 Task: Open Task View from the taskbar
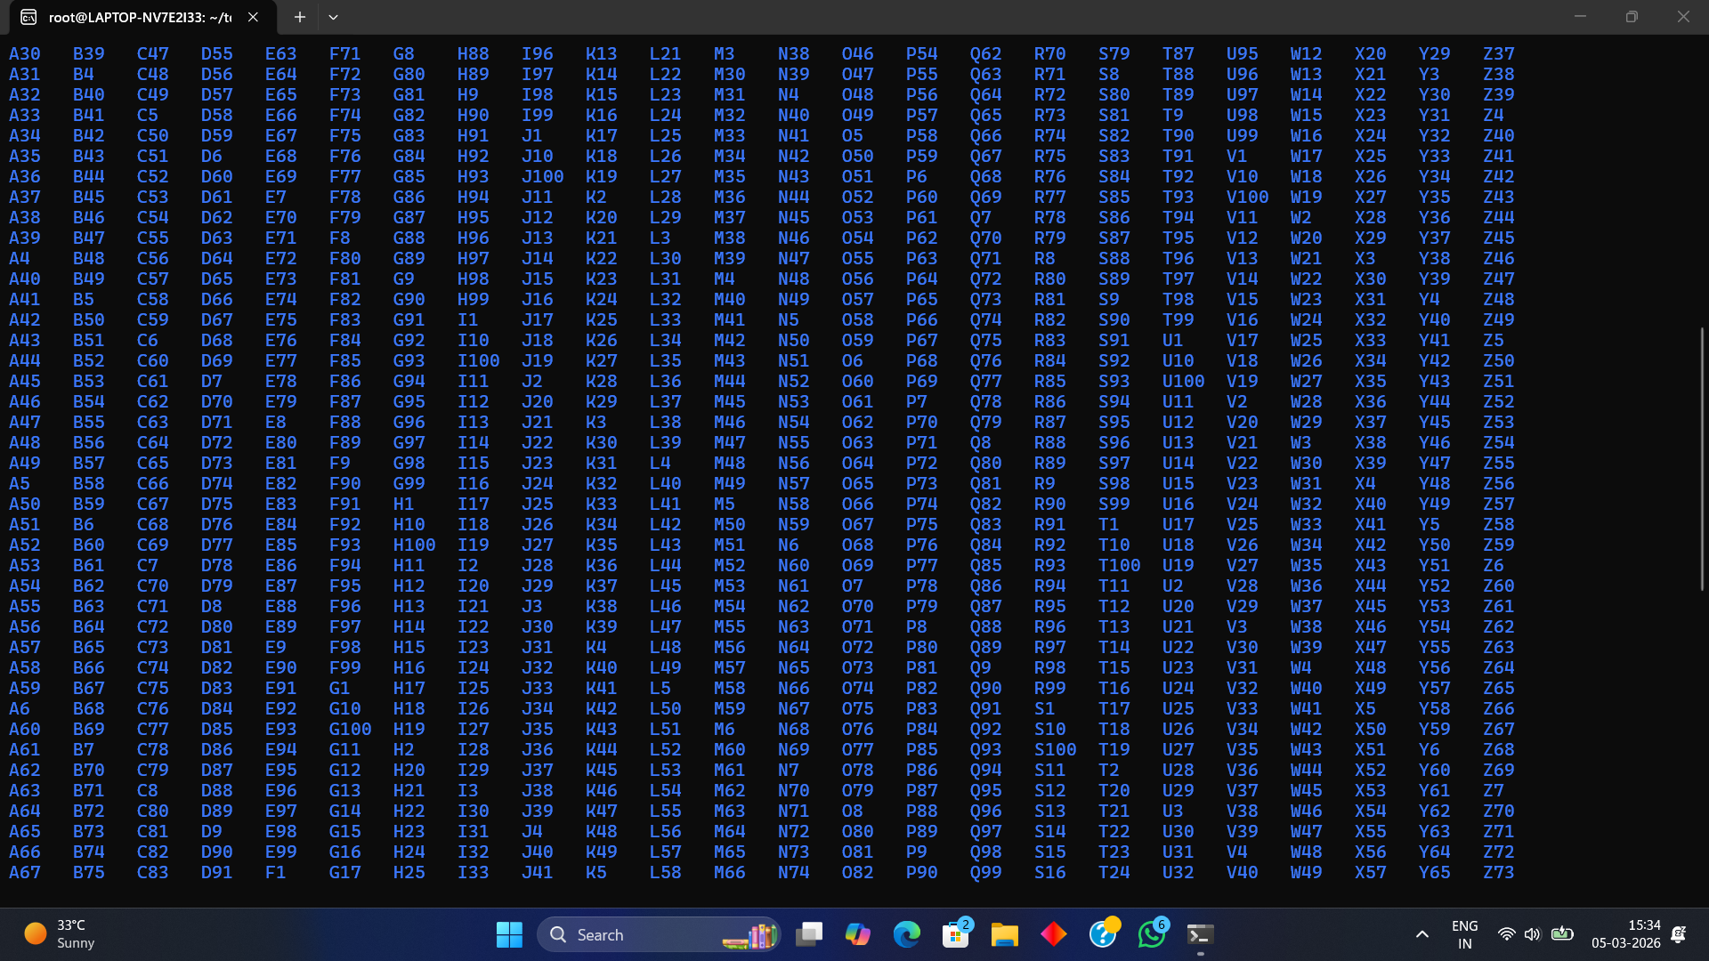coord(808,934)
